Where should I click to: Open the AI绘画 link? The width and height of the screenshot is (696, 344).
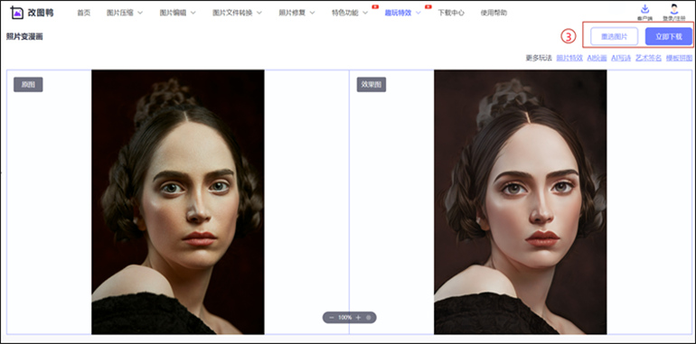tap(597, 58)
